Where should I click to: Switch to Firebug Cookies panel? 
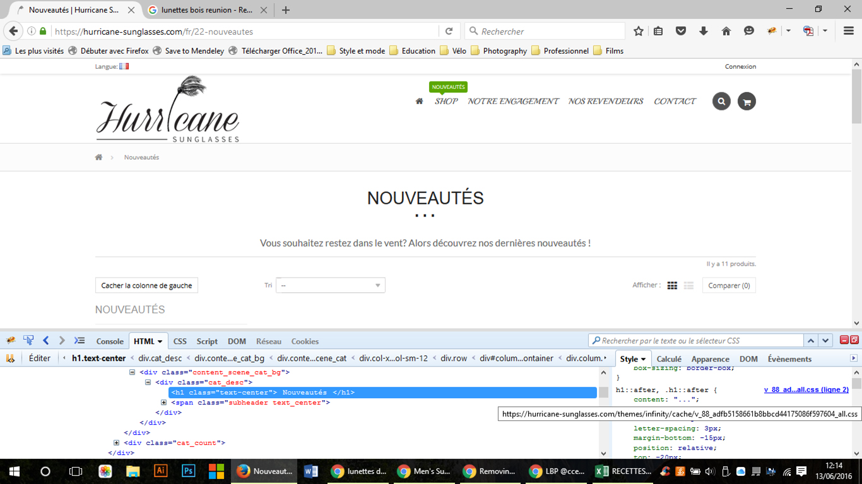pyautogui.click(x=305, y=341)
